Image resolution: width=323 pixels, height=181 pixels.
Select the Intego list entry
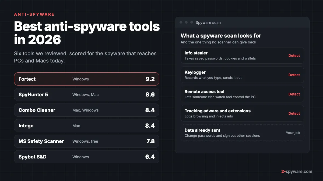87,126
